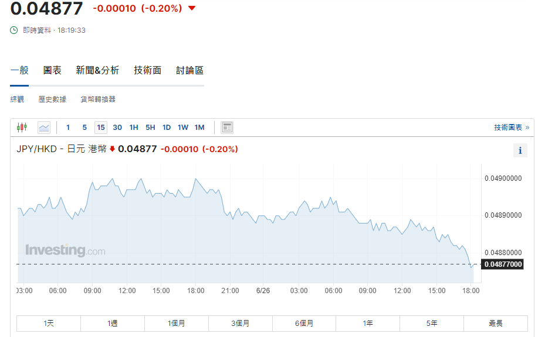Open the 貨幣轉換器 link
This screenshot has width=545, height=337.
click(98, 99)
